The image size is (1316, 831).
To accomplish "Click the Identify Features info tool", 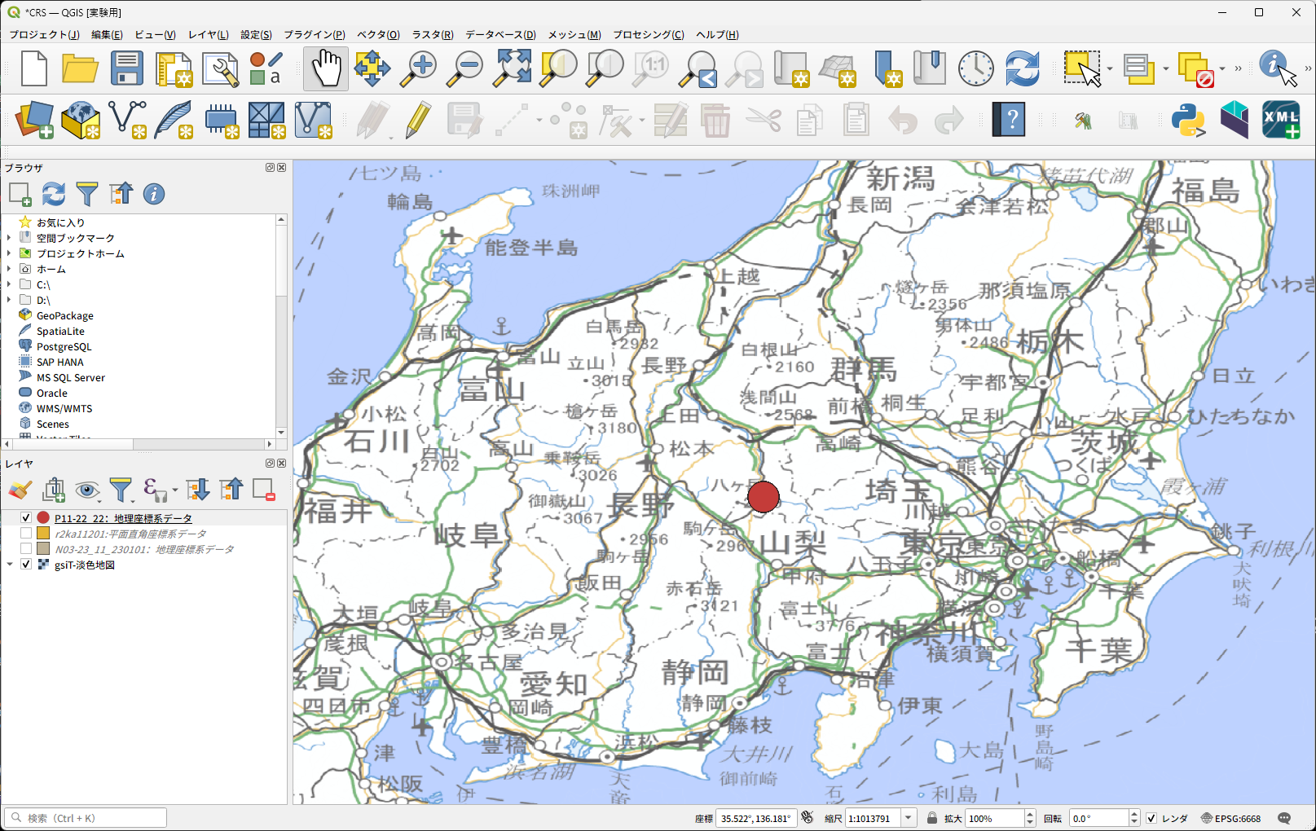I will [x=1275, y=68].
